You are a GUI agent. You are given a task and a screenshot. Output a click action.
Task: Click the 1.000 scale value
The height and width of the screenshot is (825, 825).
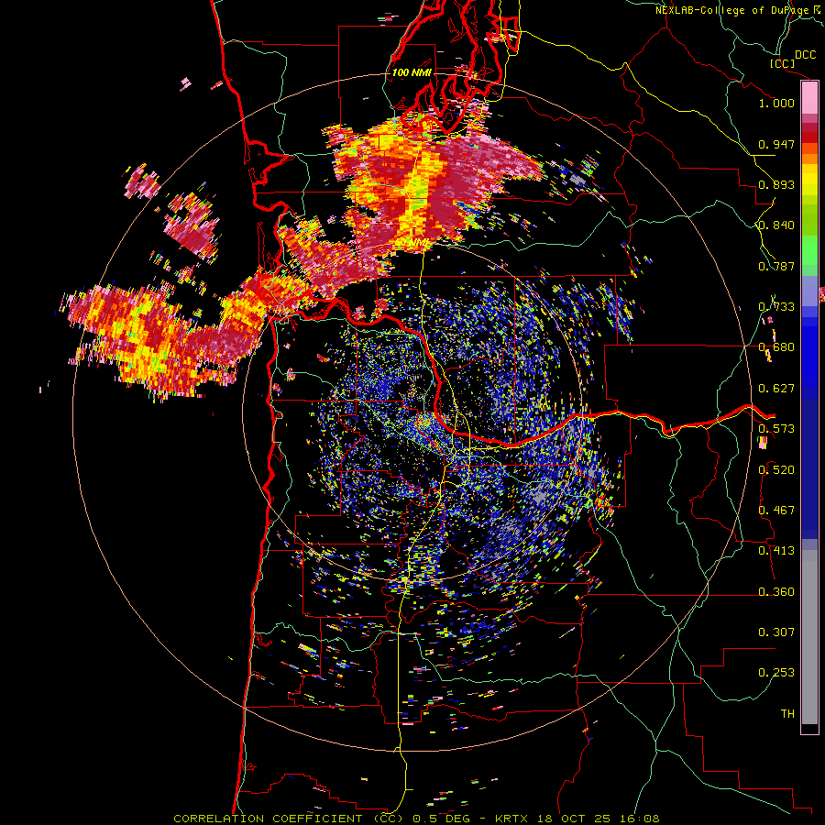tap(776, 103)
